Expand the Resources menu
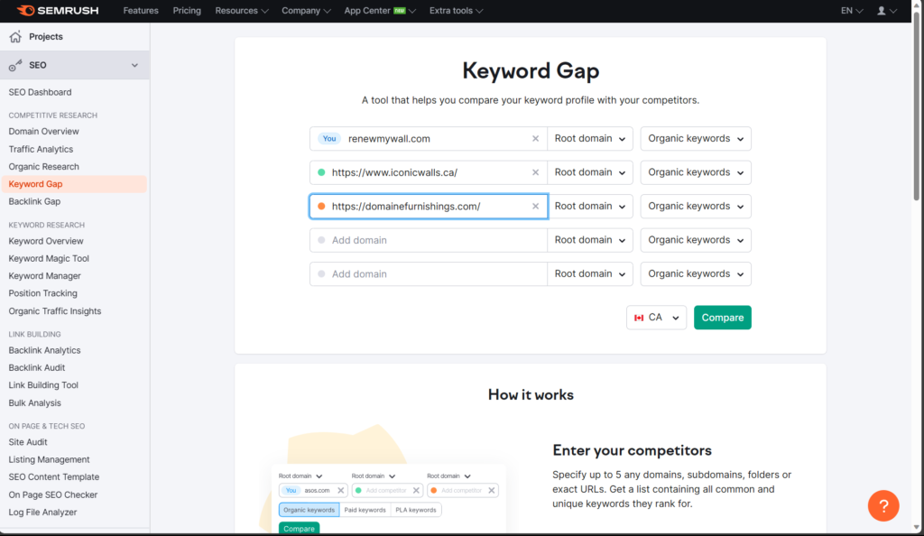This screenshot has height=536, width=924. [x=242, y=11]
